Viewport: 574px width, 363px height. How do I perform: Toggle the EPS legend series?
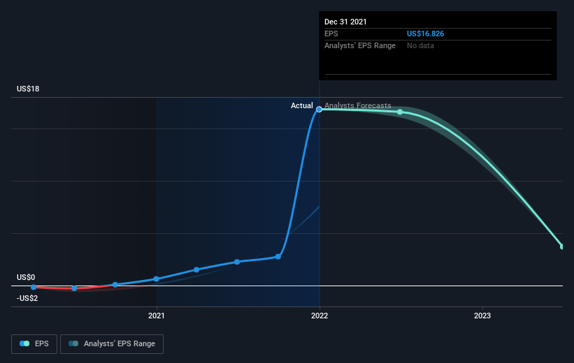click(x=34, y=344)
